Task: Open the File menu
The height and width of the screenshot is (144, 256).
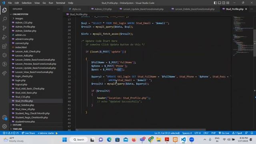Action: [10, 3]
